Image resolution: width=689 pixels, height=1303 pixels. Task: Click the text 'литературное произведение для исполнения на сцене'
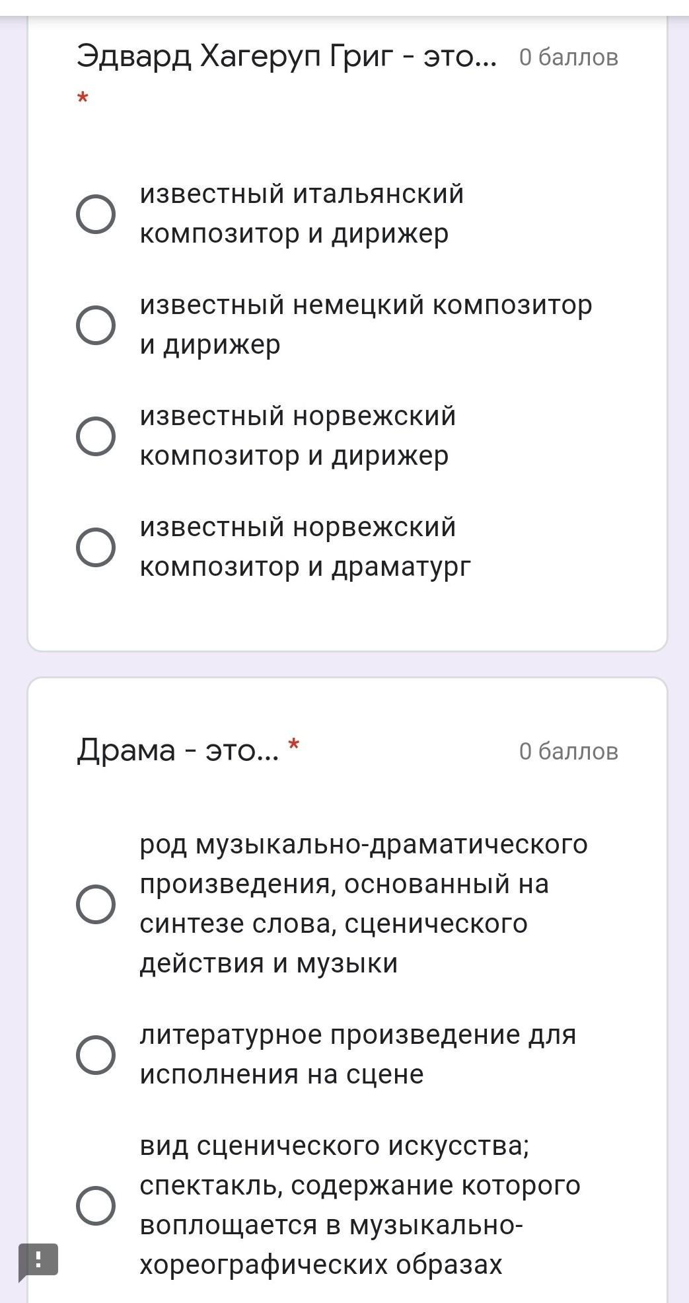click(357, 1054)
